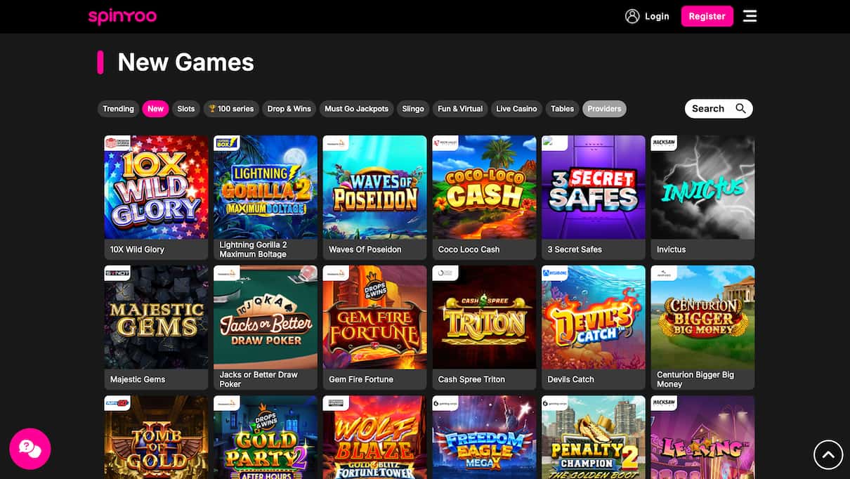Open the pink live chat bubble
850x479 pixels.
[30, 449]
